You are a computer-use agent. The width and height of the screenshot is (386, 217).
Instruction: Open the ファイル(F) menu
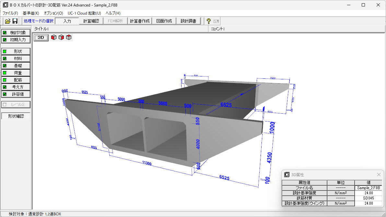[10, 13]
